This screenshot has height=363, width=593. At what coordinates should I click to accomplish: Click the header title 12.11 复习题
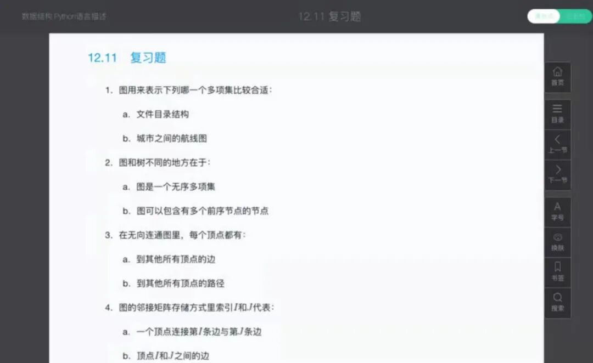point(329,16)
